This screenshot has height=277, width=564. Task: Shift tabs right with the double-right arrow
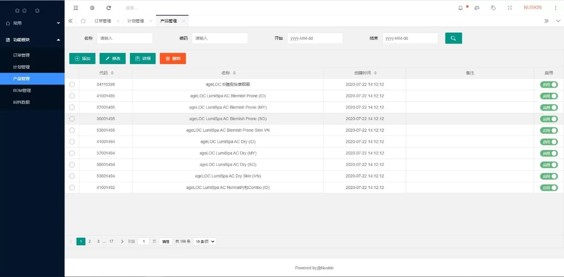pyautogui.click(x=546, y=21)
